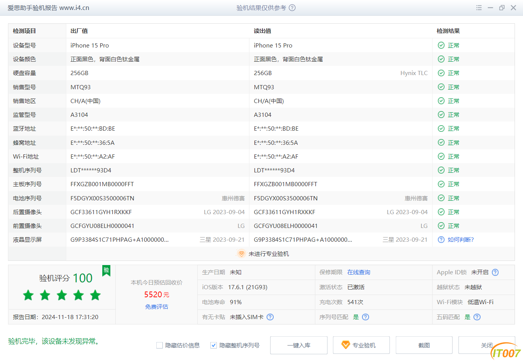Image resolution: width=523 pixels, height=362 pixels.
Task: Click the factory value A3104
Action: pyautogui.click(x=79, y=115)
